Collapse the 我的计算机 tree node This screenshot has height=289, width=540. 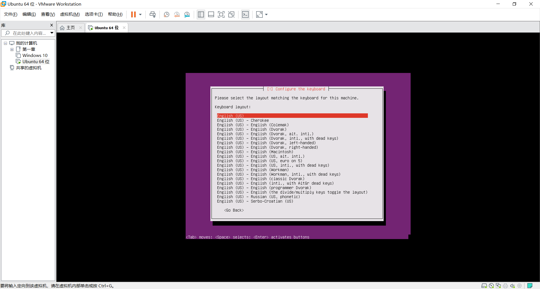click(x=5, y=43)
